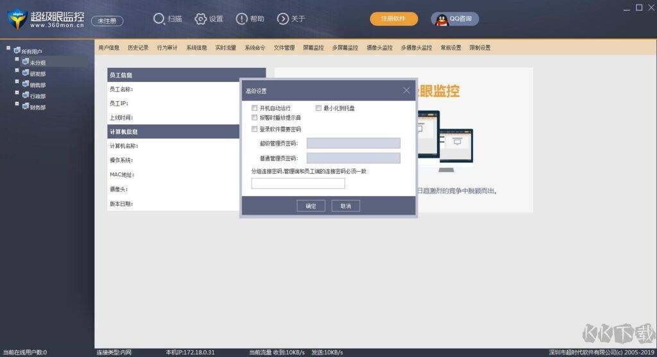Click the QQ咨询 button label
Screen dimensions: 657x357
461,19
